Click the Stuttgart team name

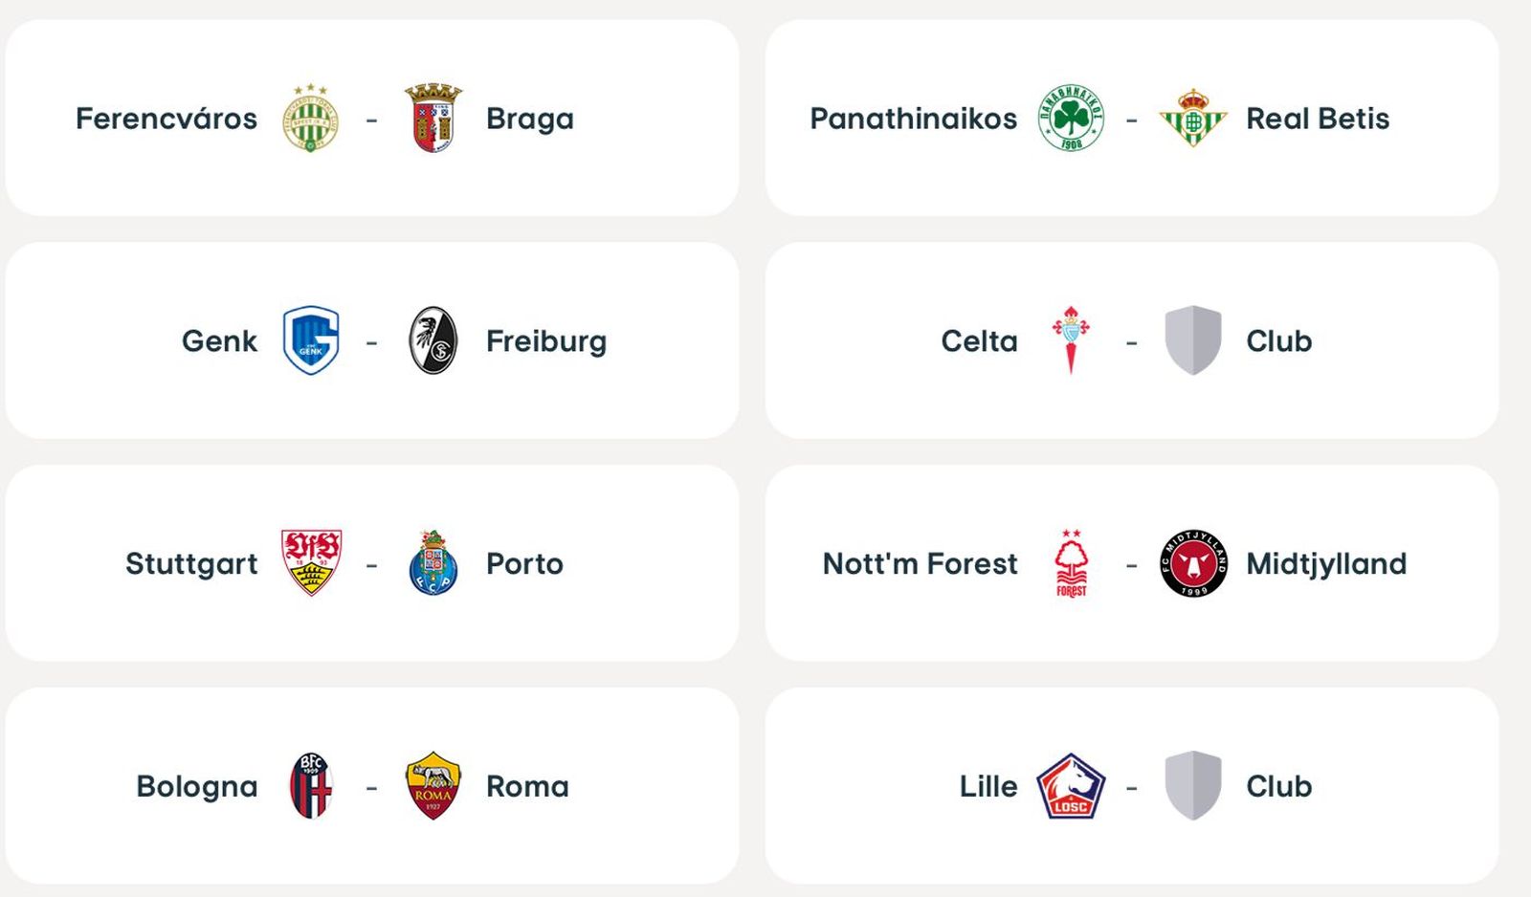[191, 562]
